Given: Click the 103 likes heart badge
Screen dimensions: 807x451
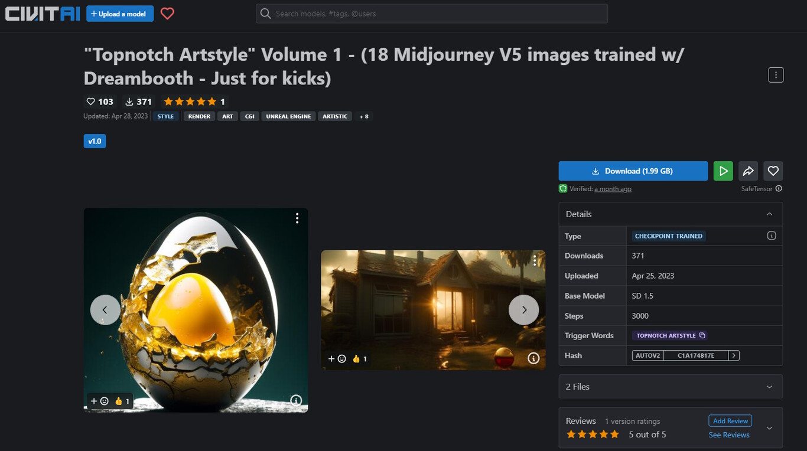Looking at the screenshot, I should (100, 102).
